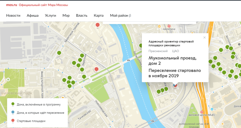The height and width of the screenshot is (128, 241).
Task: Click the blue metro icon near Деловой центр
Action: click(212, 109)
